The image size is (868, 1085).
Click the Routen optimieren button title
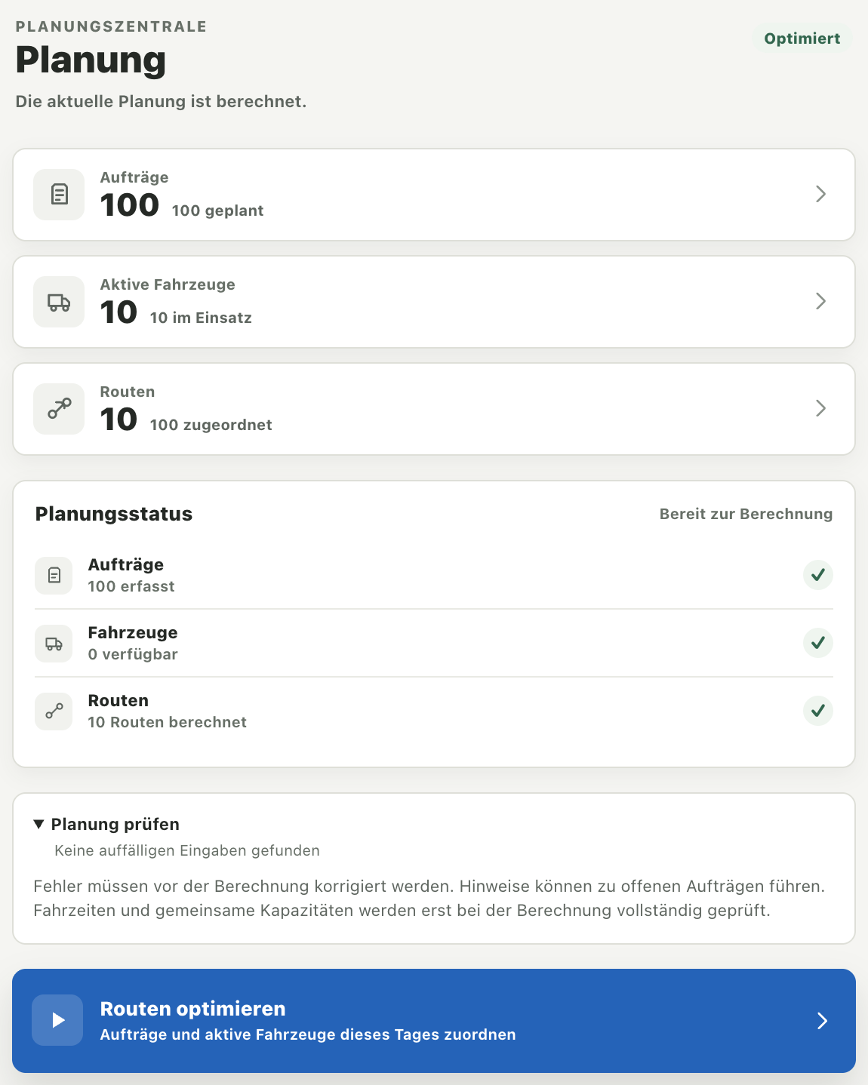[x=193, y=1009]
